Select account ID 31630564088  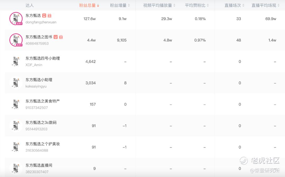(x=37, y=150)
